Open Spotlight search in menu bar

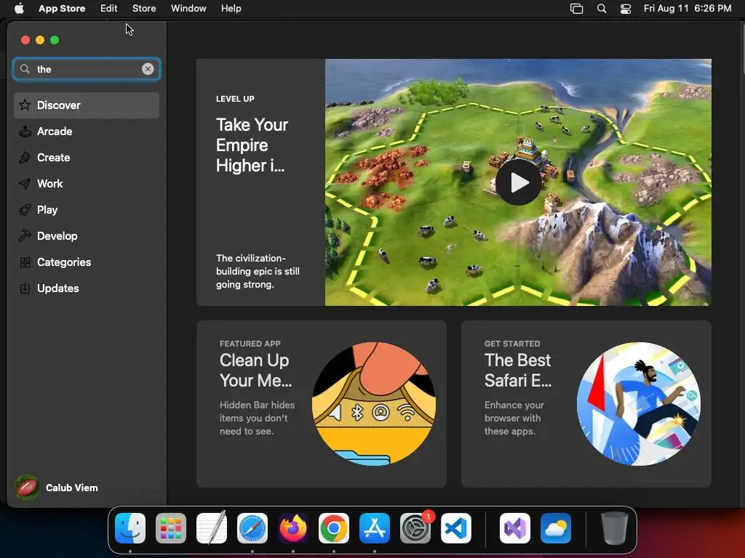pyautogui.click(x=602, y=9)
